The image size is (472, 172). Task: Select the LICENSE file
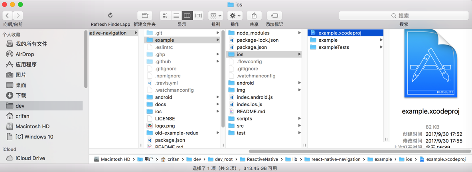click(x=182, y=119)
